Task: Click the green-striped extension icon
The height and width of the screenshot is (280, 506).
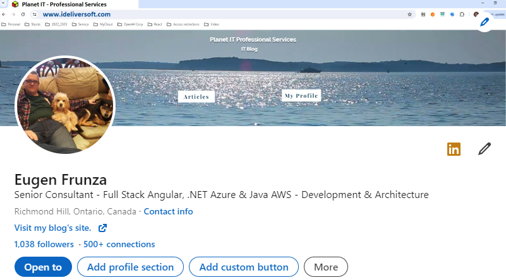Action: 442,15
